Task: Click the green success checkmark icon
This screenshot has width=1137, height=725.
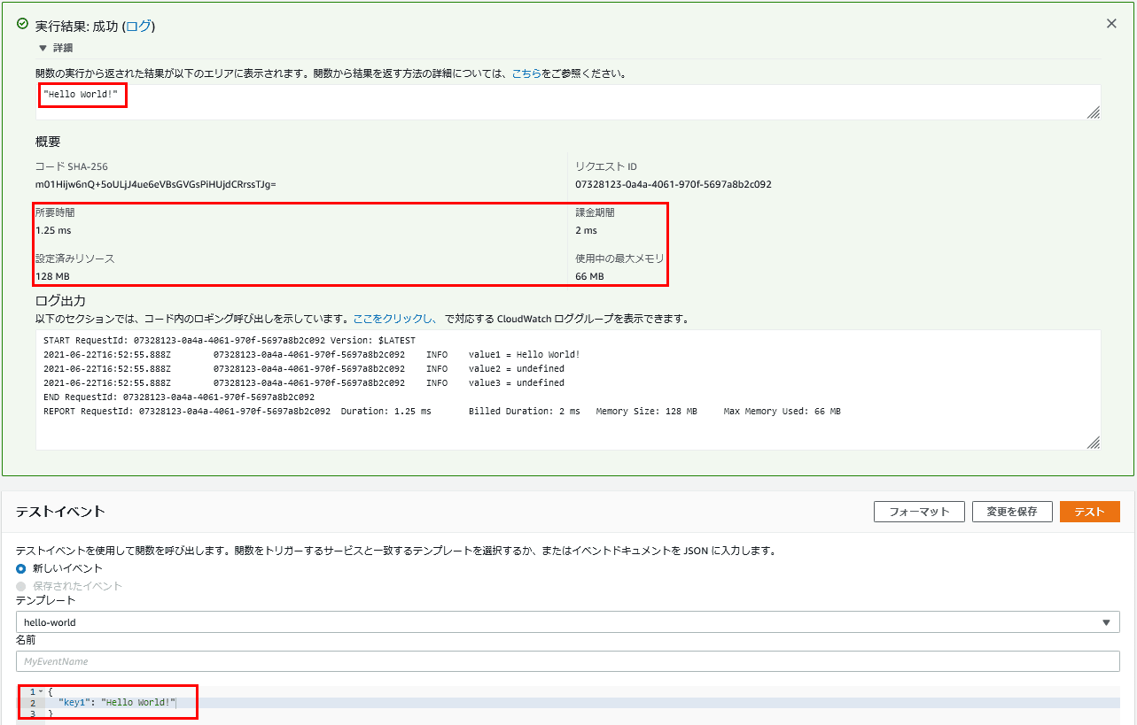Action: point(22,25)
